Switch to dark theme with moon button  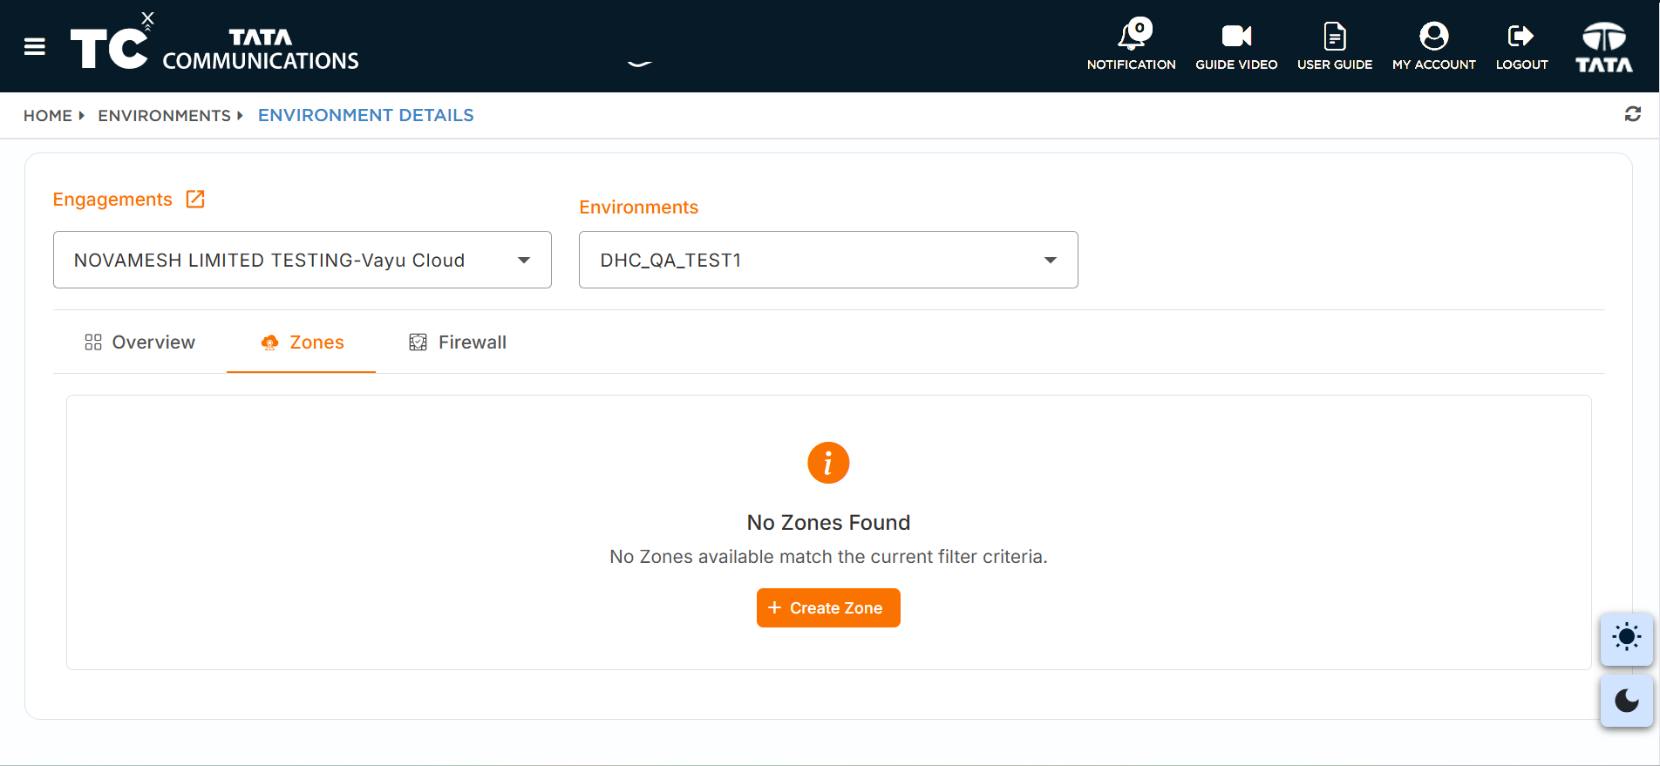1627,701
